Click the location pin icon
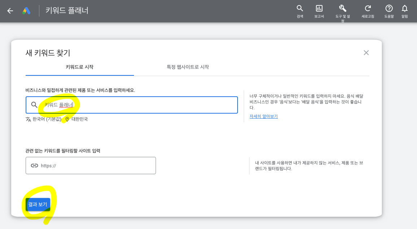Viewport: 417px width, 229px height. (67, 119)
